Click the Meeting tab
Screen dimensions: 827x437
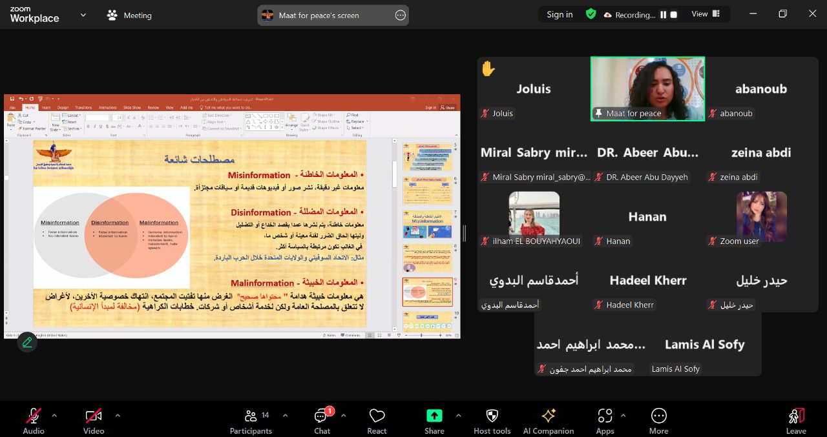(130, 15)
